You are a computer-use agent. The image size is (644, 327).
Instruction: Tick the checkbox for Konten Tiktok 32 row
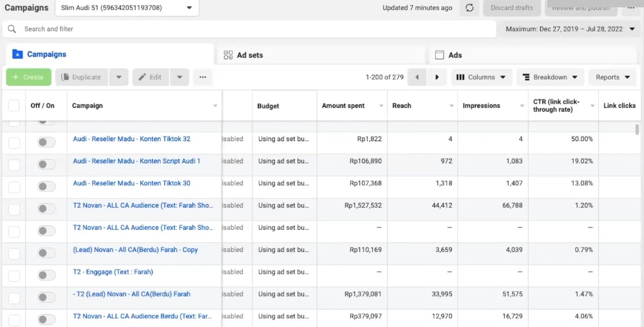[x=14, y=142]
